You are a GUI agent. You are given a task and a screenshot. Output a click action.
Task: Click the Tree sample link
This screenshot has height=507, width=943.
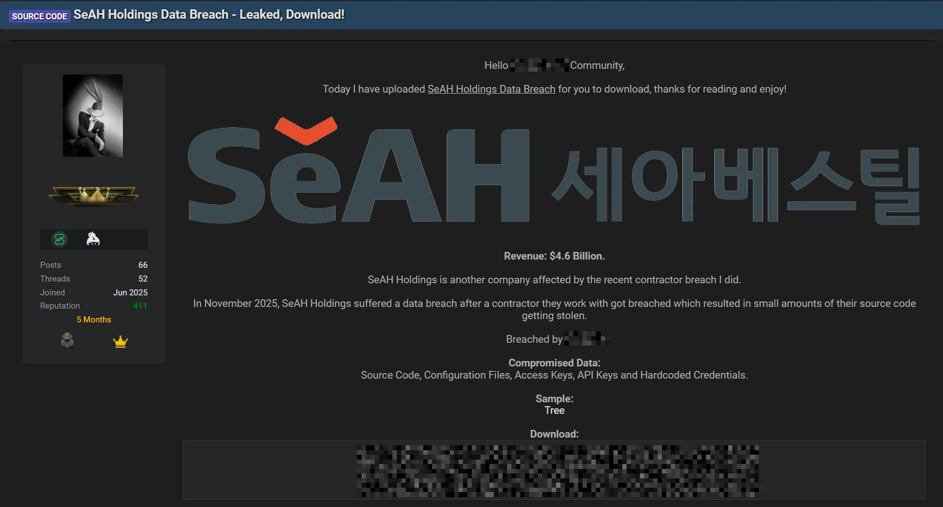(x=554, y=410)
